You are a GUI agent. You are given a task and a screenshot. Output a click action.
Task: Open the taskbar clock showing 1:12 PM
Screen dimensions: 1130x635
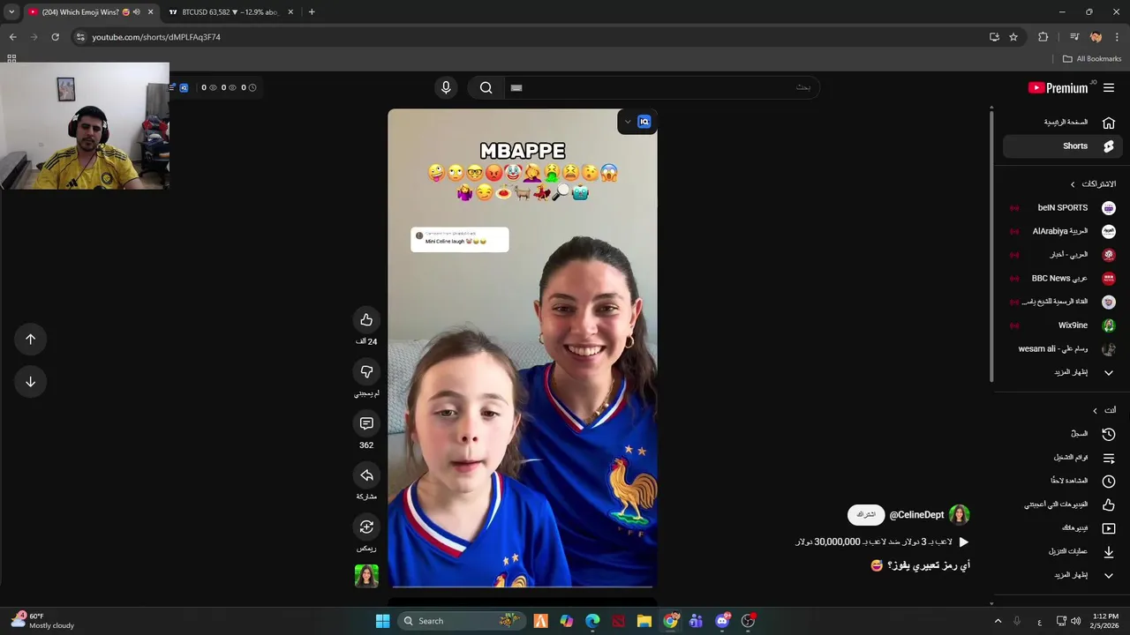[1105, 621]
